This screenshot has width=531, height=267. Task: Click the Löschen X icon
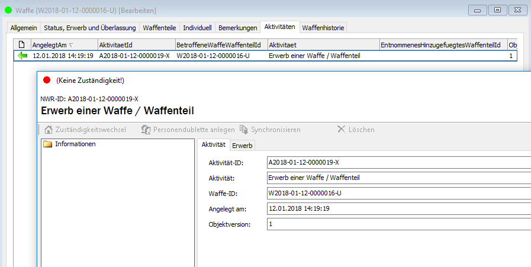tap(341, 130)
